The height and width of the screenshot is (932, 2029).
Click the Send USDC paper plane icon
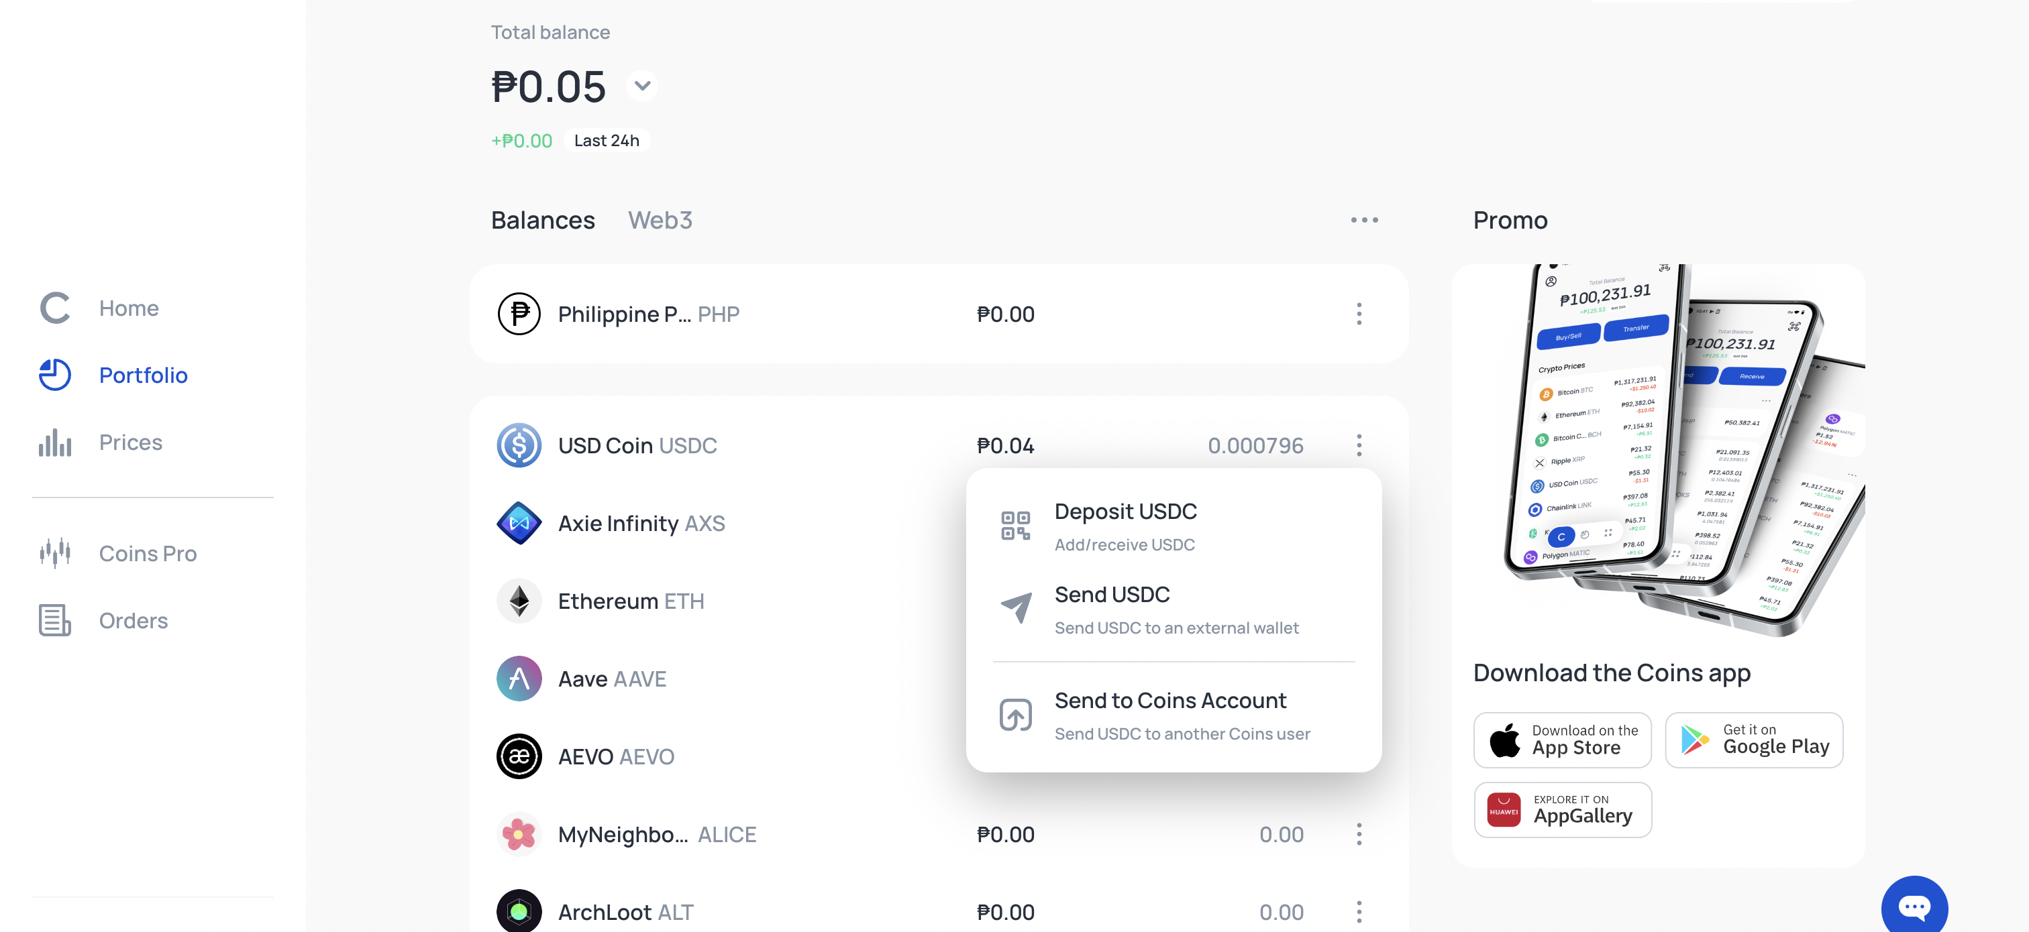1016,607
